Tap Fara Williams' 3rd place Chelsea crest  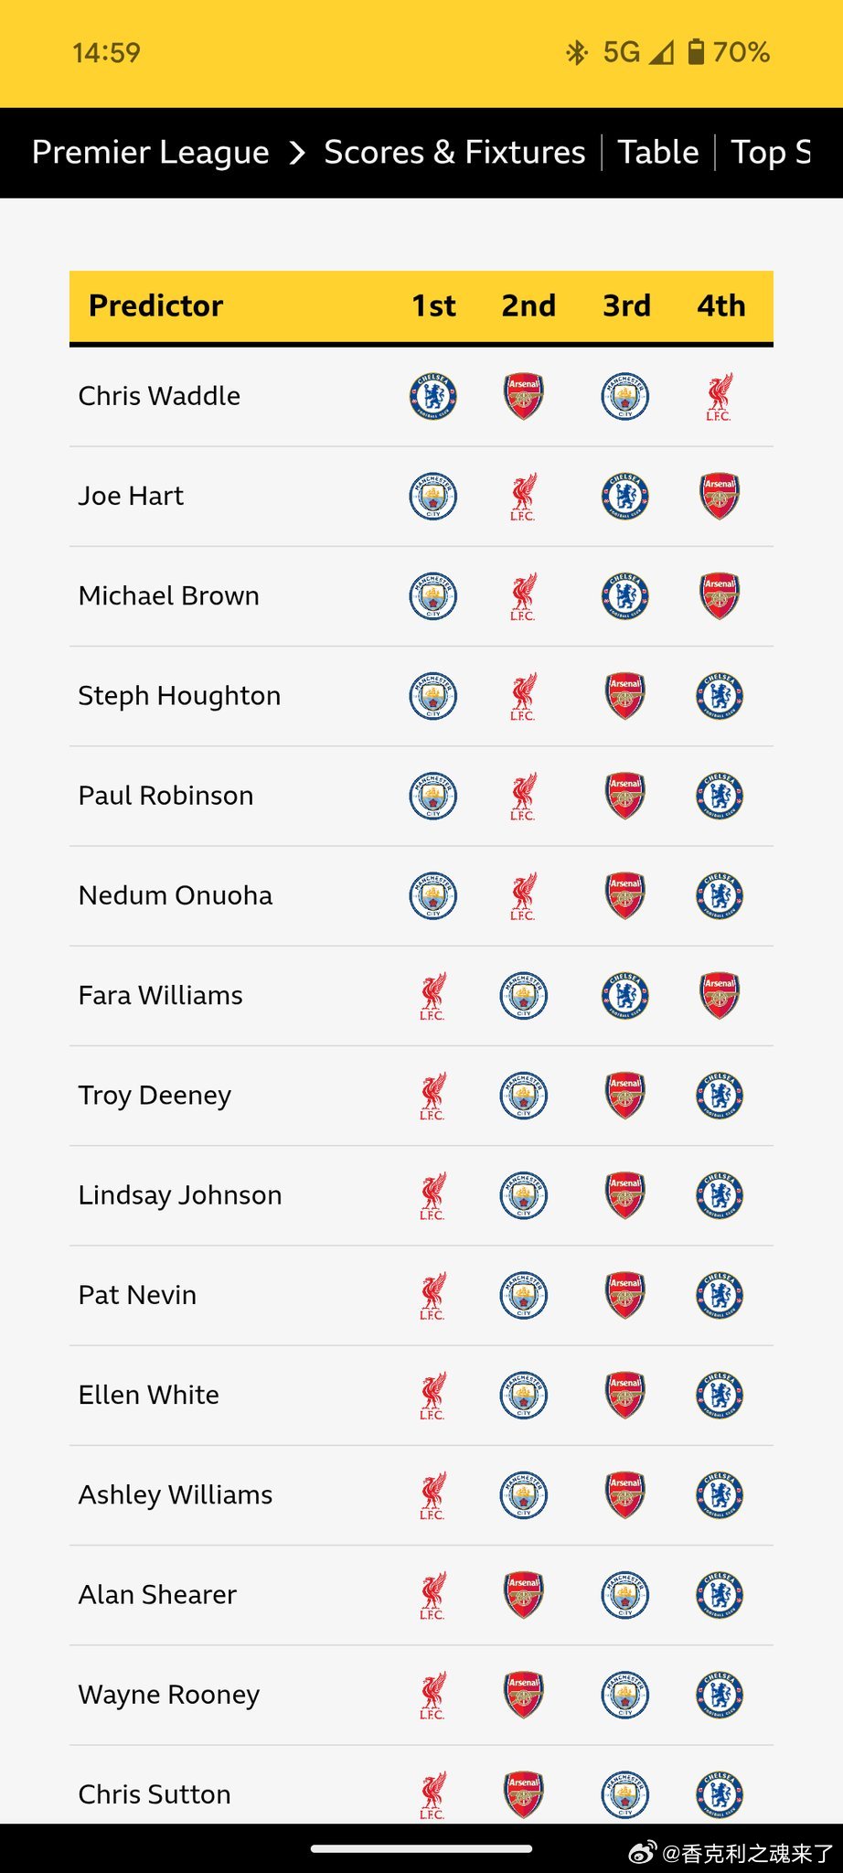click(625, 995)
